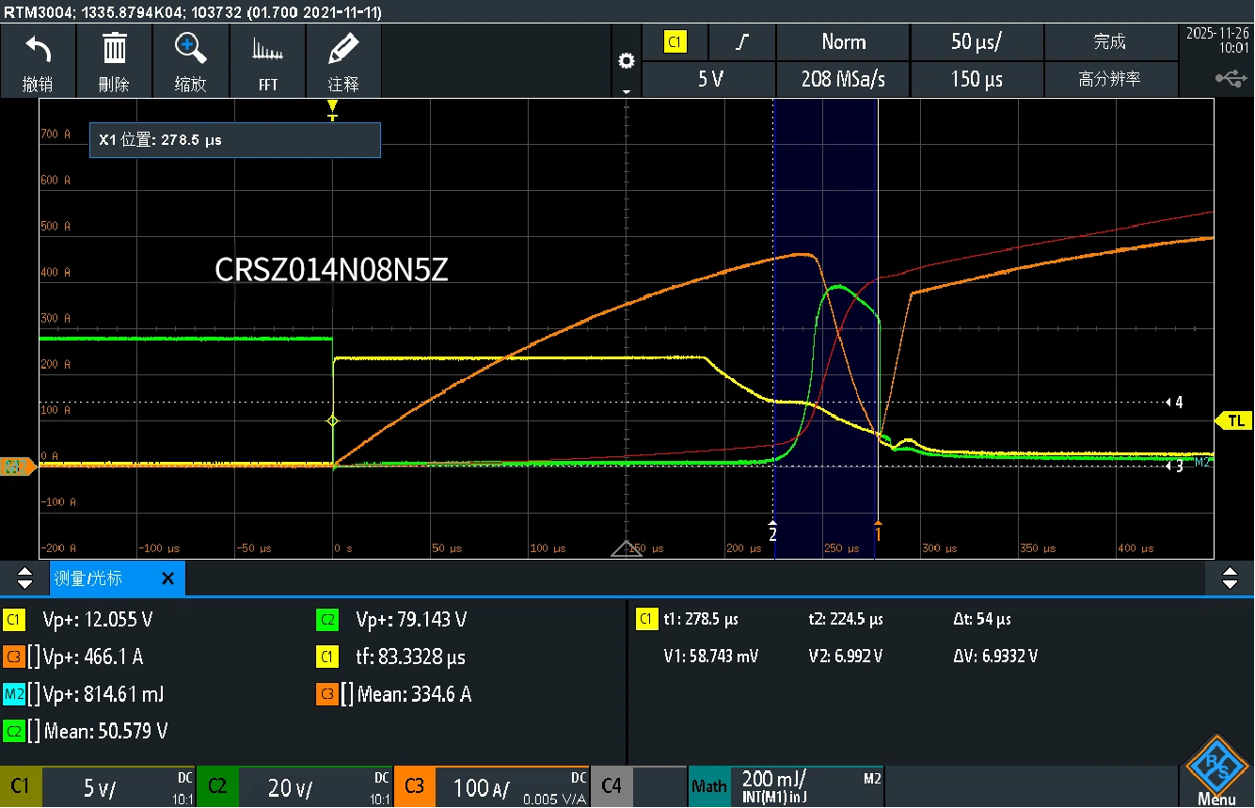Screen dimensions: 1255x808
Task: Open the 50 µs/ timebase setting
Action: [x=977, y=42]
